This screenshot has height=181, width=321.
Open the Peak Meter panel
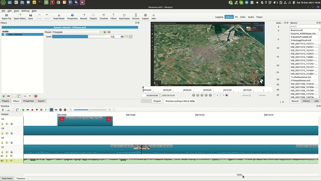click(59, 17)
